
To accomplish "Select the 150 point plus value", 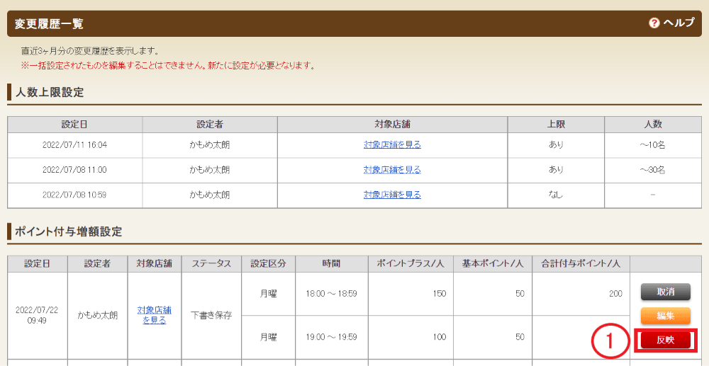I will tap(439, 294).
